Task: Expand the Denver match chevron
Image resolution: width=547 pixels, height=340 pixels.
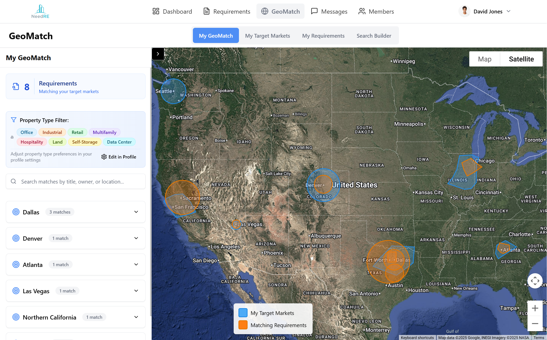Action: pyautogui.click(x=136, y=238)
